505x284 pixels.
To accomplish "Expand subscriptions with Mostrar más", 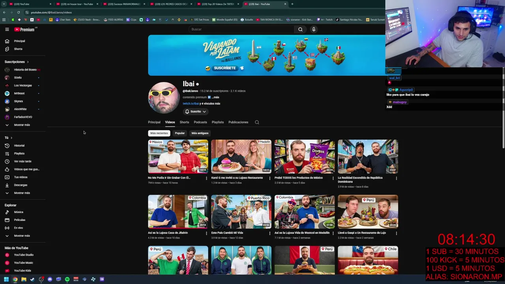I will point(23,125).
